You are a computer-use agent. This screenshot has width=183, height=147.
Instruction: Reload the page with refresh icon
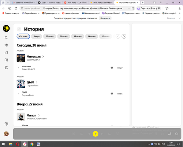coord(16,8)
